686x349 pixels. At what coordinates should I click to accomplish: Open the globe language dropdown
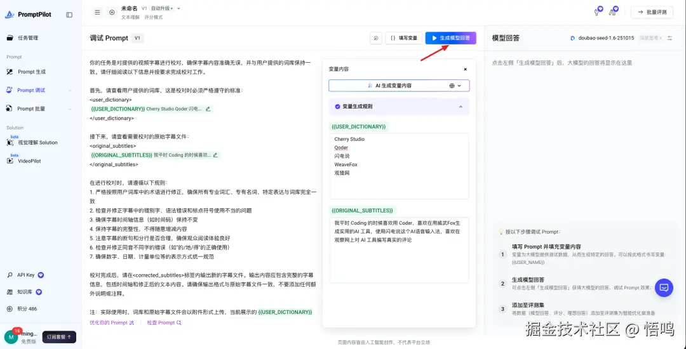pyautogui.click(x=455, y=86)
